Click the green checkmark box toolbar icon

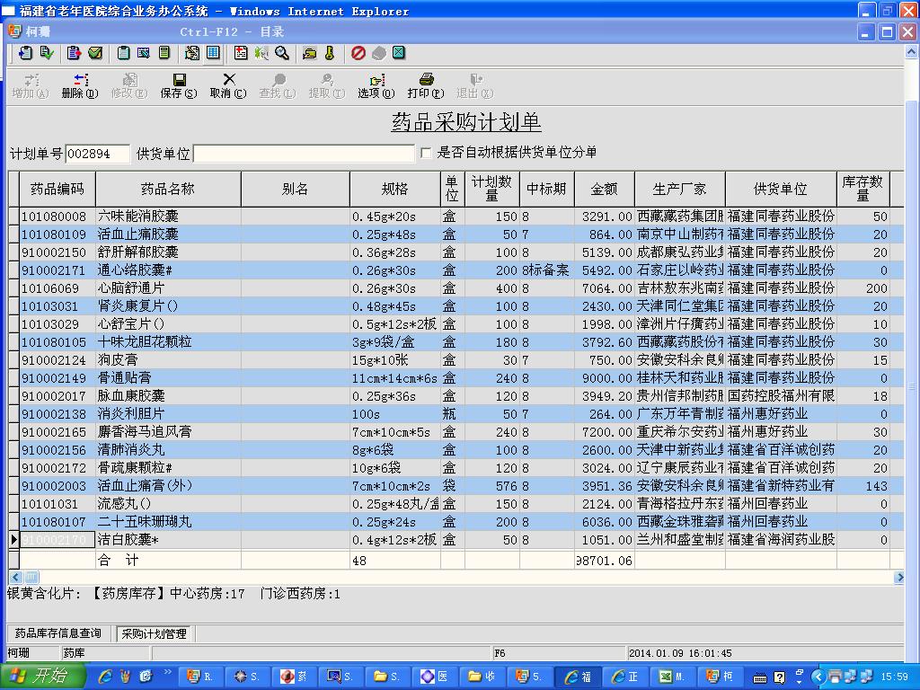95,53
